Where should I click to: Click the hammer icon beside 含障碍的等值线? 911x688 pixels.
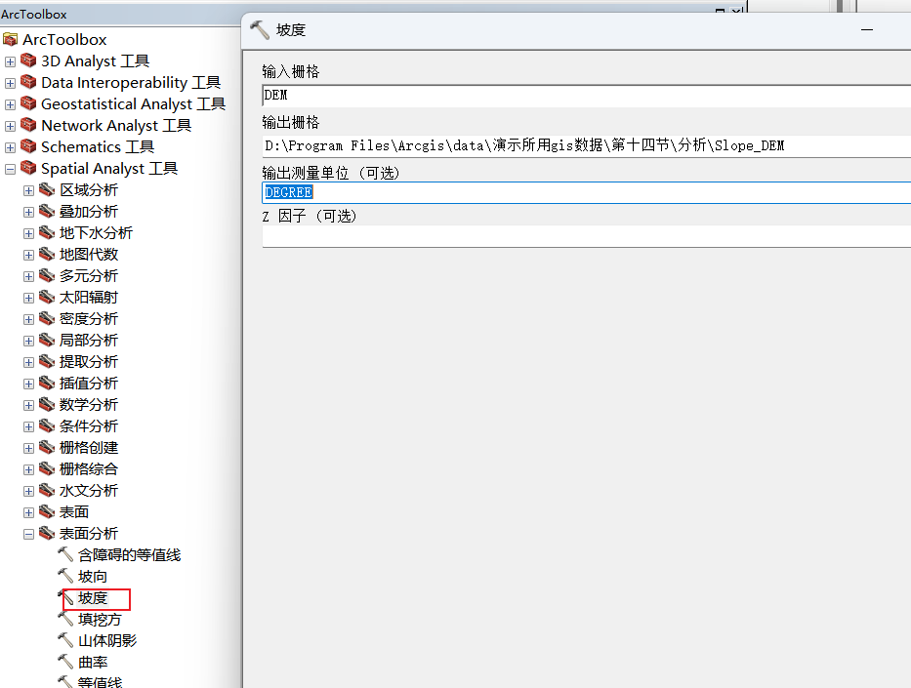click(x=65, y=554)
